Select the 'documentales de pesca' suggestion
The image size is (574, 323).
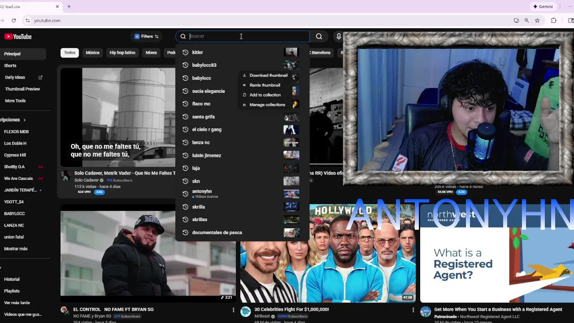pos(242,232)
